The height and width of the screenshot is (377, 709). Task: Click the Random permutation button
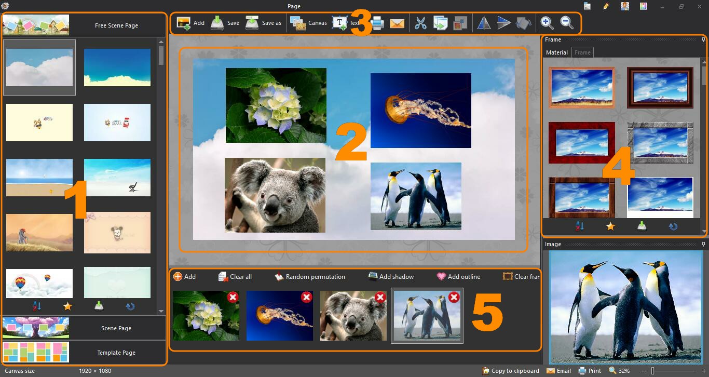(x=310, y=277)
